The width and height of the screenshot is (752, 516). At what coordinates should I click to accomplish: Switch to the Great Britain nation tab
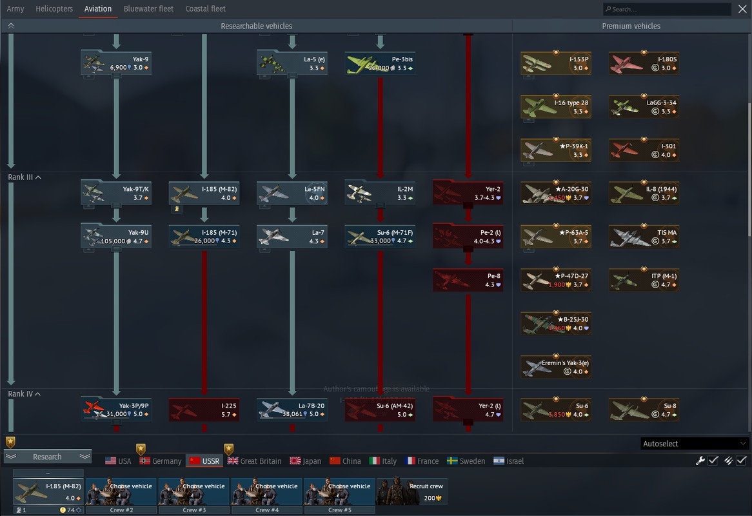pos(254,461)
